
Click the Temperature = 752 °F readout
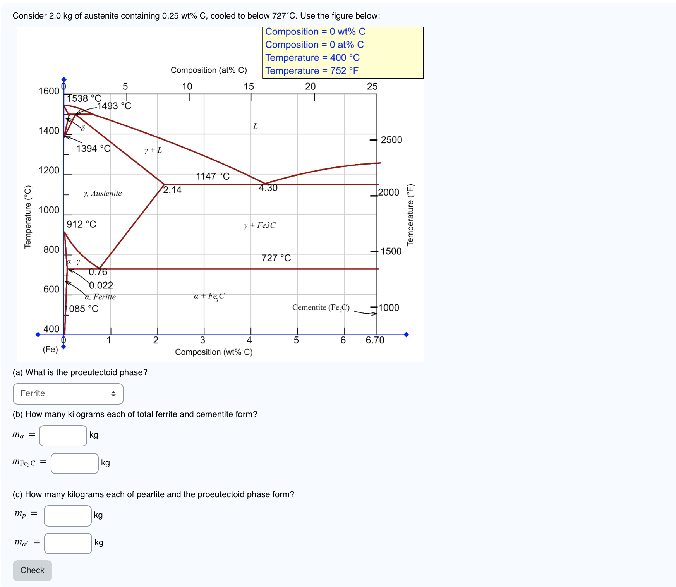pos(312,71)
